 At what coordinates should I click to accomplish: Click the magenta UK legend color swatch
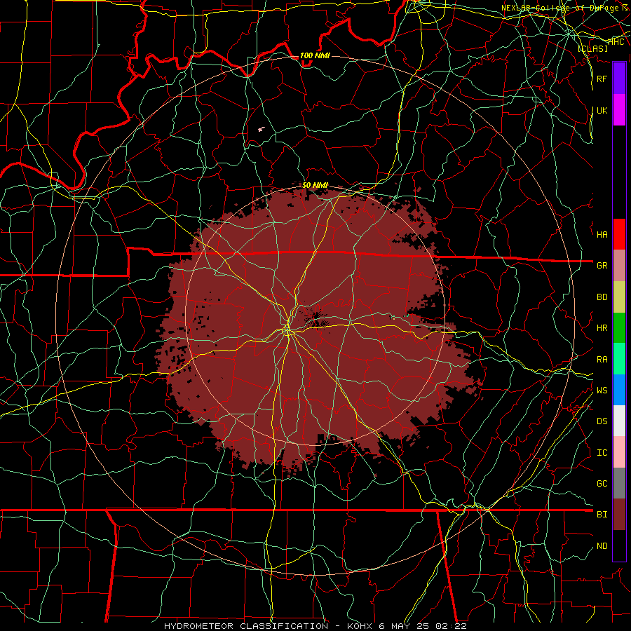coord(619,110)
